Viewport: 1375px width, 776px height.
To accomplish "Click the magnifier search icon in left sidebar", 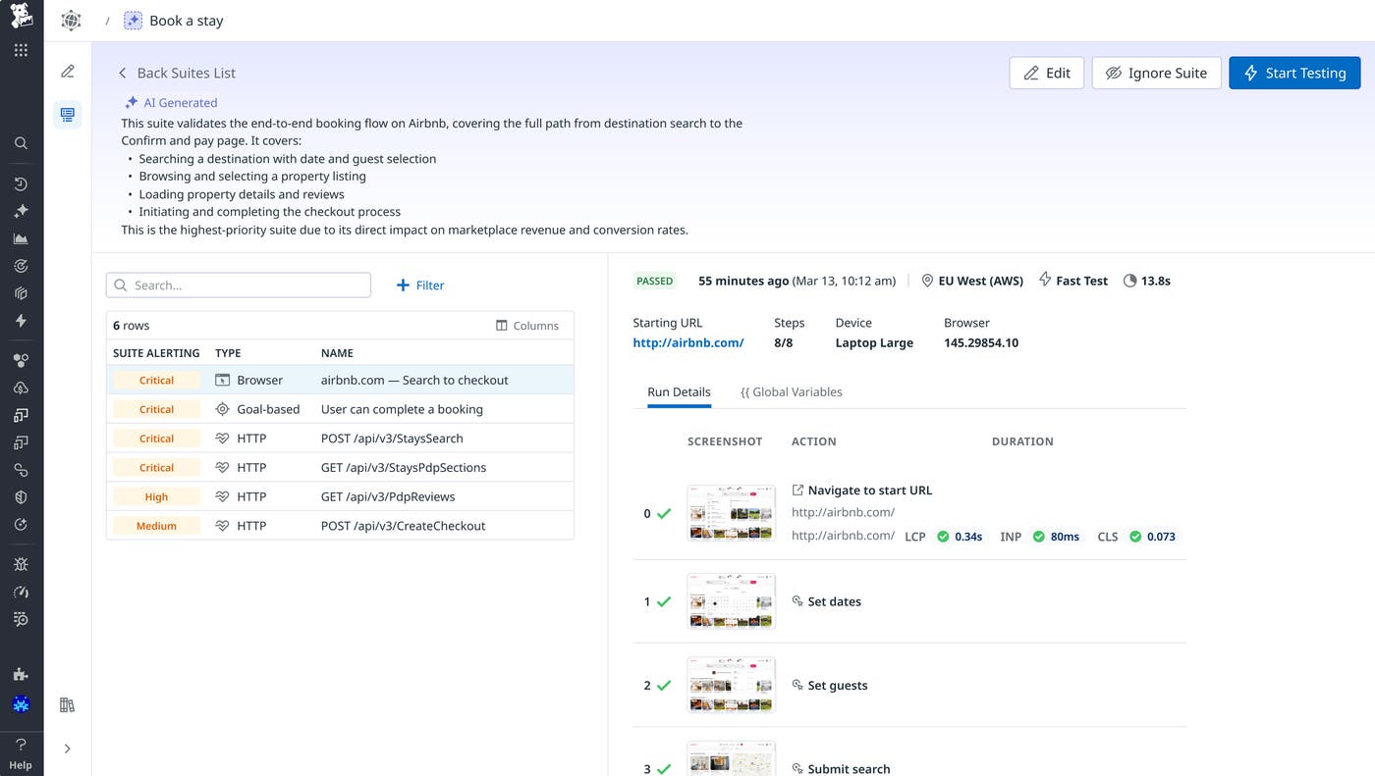I will click(21, 143).
